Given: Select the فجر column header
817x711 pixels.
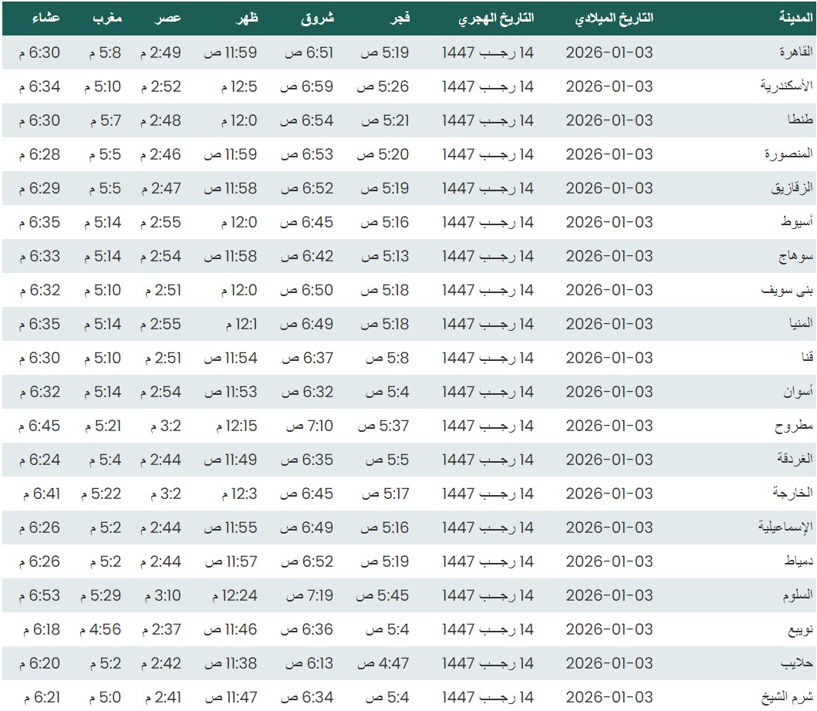Looking at the screenshot, I should (398, 18).
